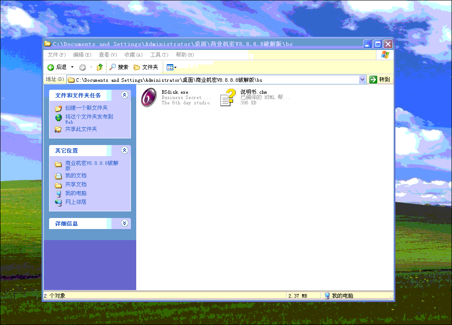
Task: Collapse the 其它位置 panel
Action: point(125,150)
